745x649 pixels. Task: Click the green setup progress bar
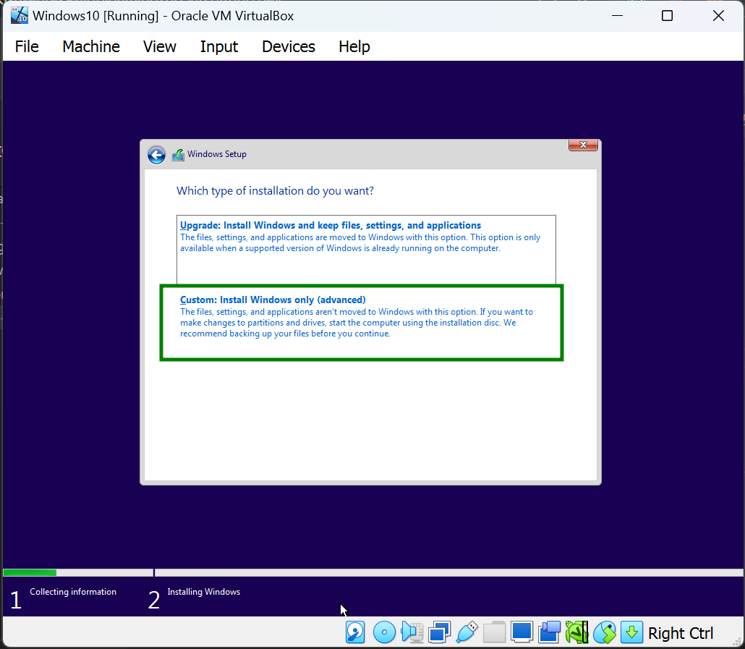30,572
